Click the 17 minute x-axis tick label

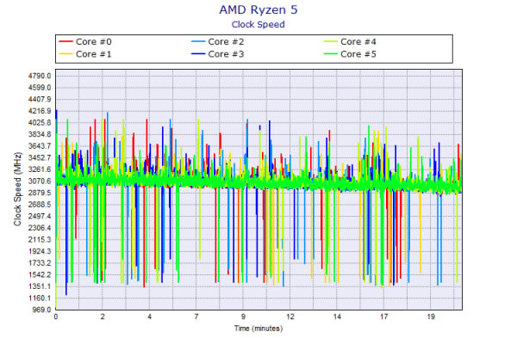pyautogui.click(x=383, y=316)
